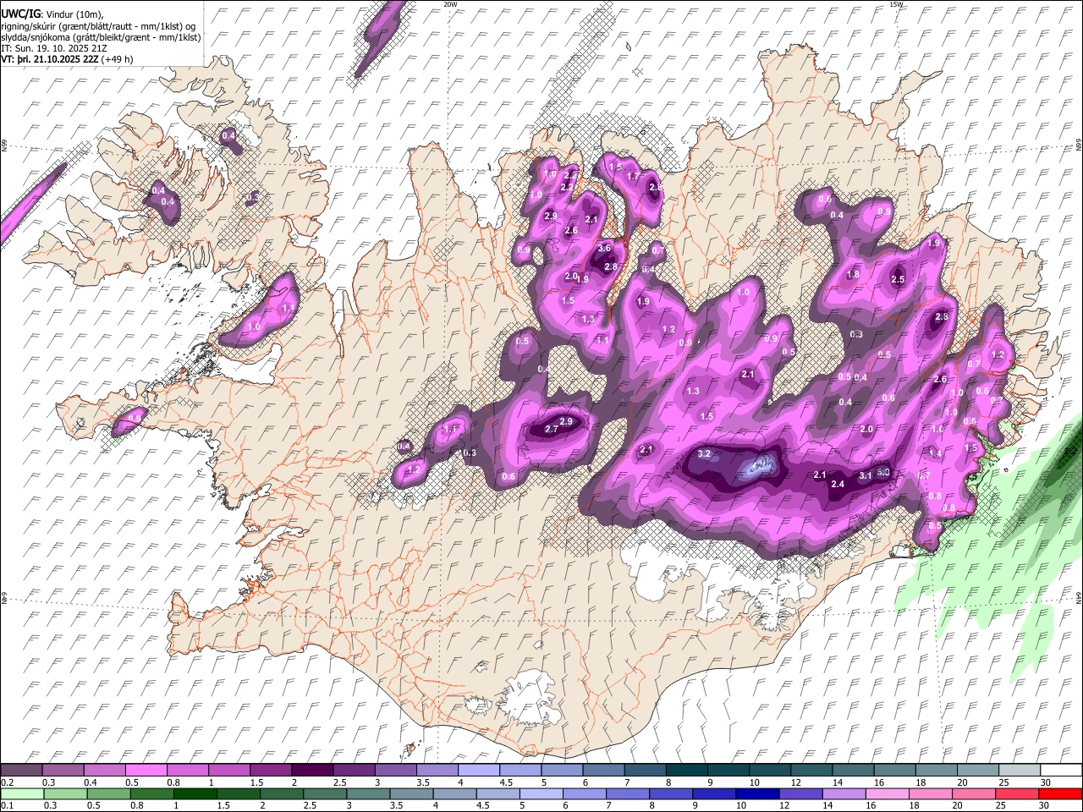This screenshot has height=812, width=1083.
Task: Select the dark teal swatch between 8 and 9, top row
Action: coord(686,770)
